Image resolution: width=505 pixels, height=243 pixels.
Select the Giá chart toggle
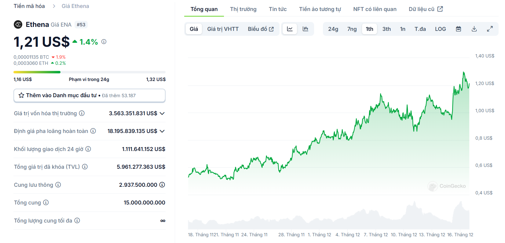point(194,29)
